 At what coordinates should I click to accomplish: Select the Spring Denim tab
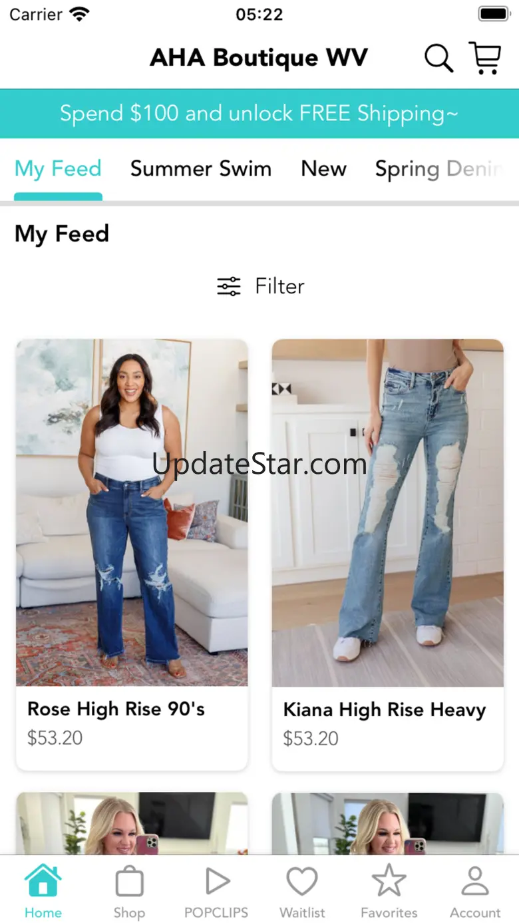439,169
